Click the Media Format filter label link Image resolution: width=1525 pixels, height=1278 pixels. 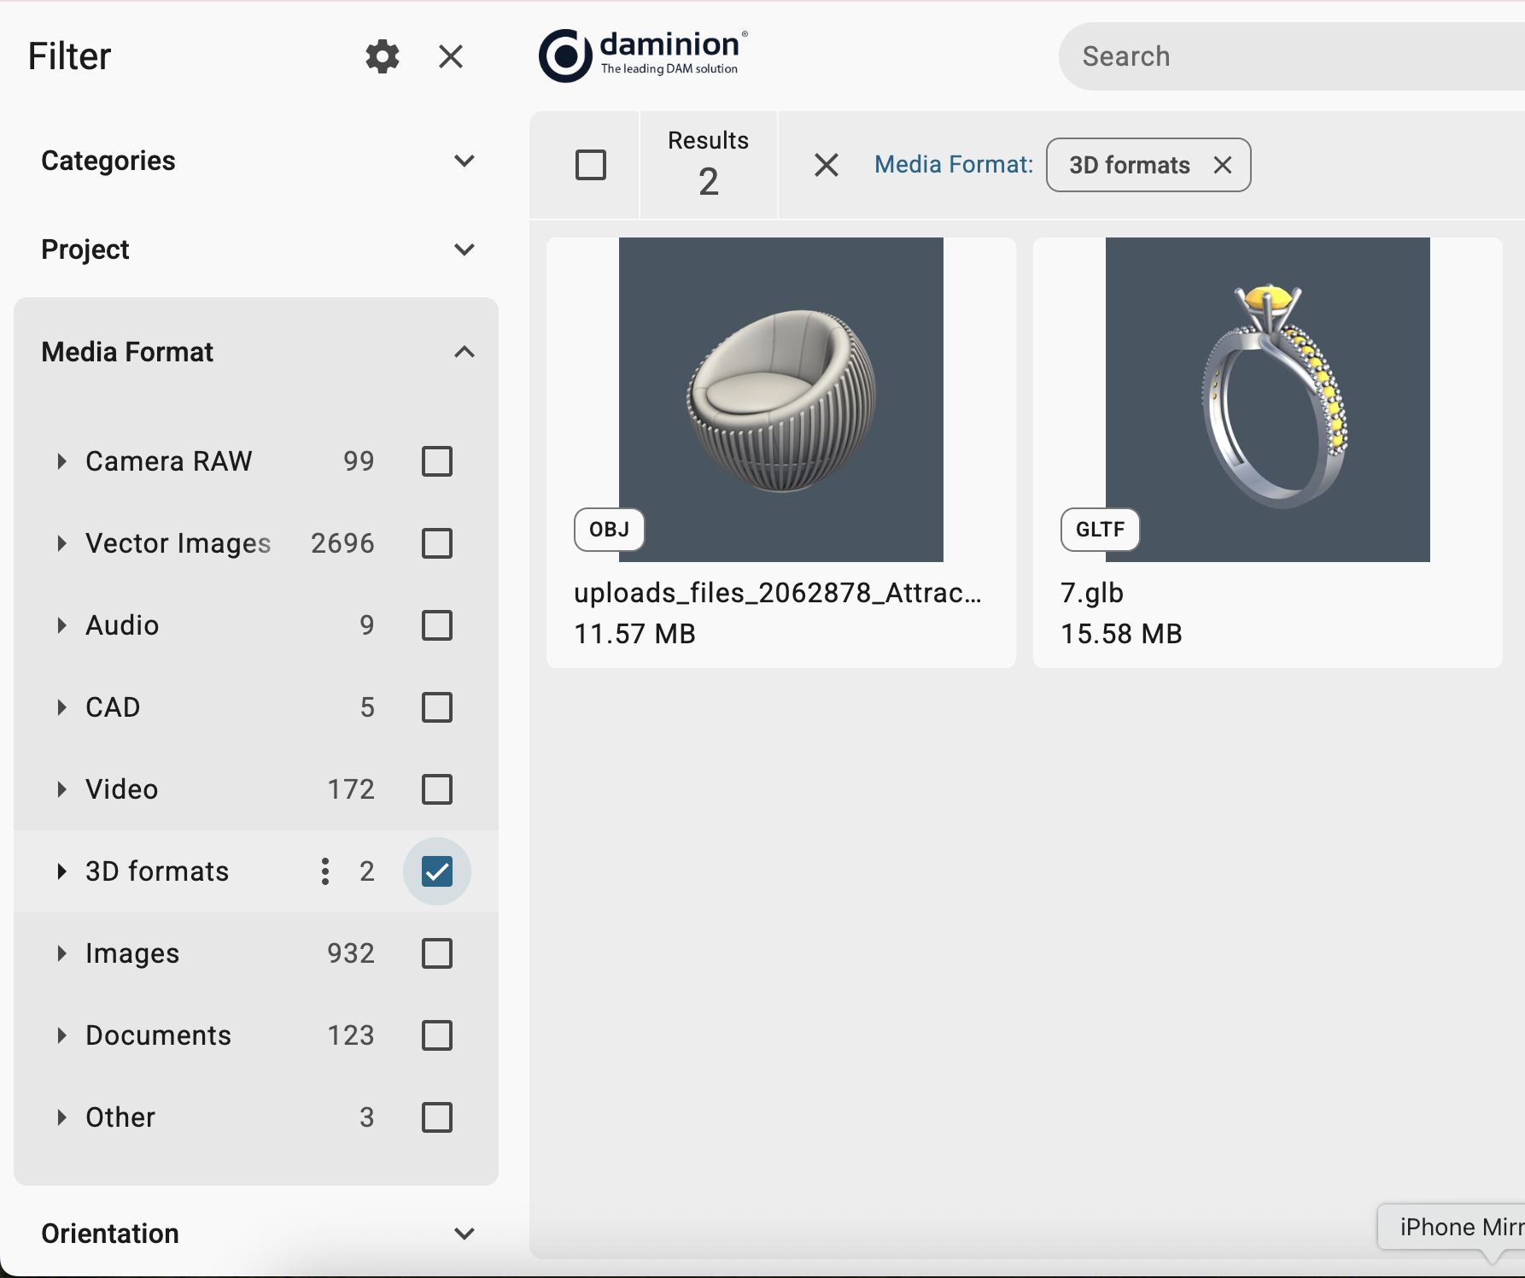point(953,165)
